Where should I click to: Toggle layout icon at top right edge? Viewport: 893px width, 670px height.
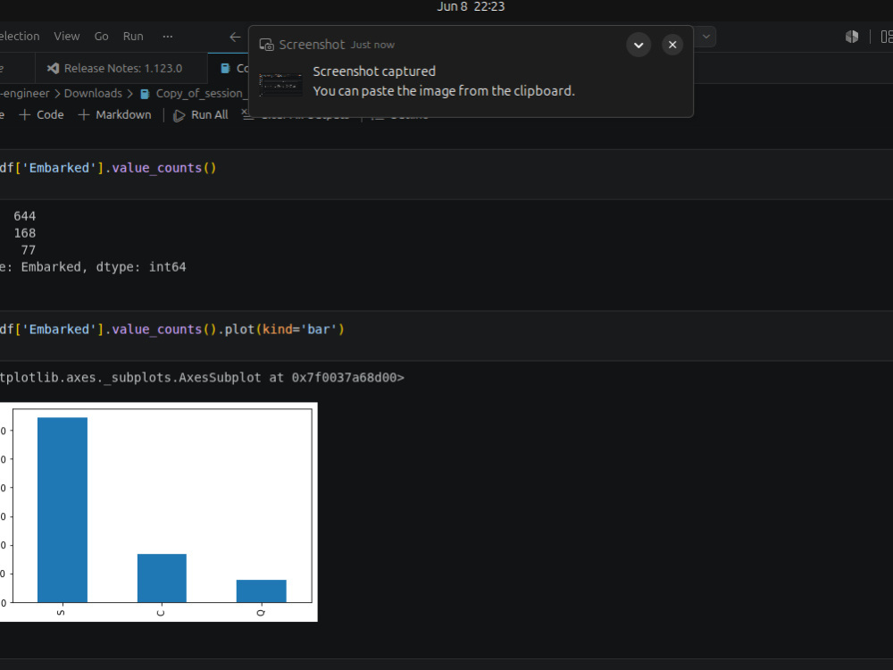(887, 37)
